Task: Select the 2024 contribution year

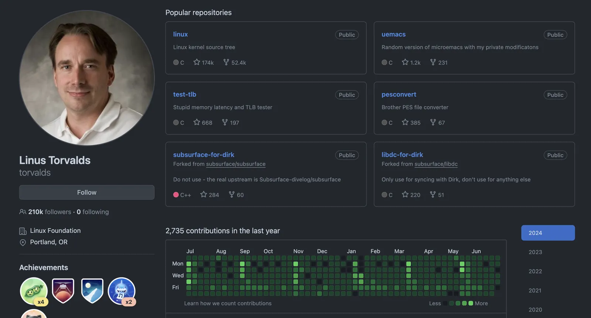Action: [548, 233]
